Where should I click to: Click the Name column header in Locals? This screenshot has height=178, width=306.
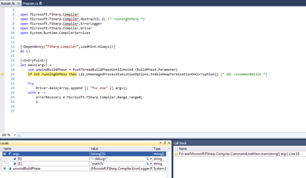pyautogui.click(x=46, y=149)
